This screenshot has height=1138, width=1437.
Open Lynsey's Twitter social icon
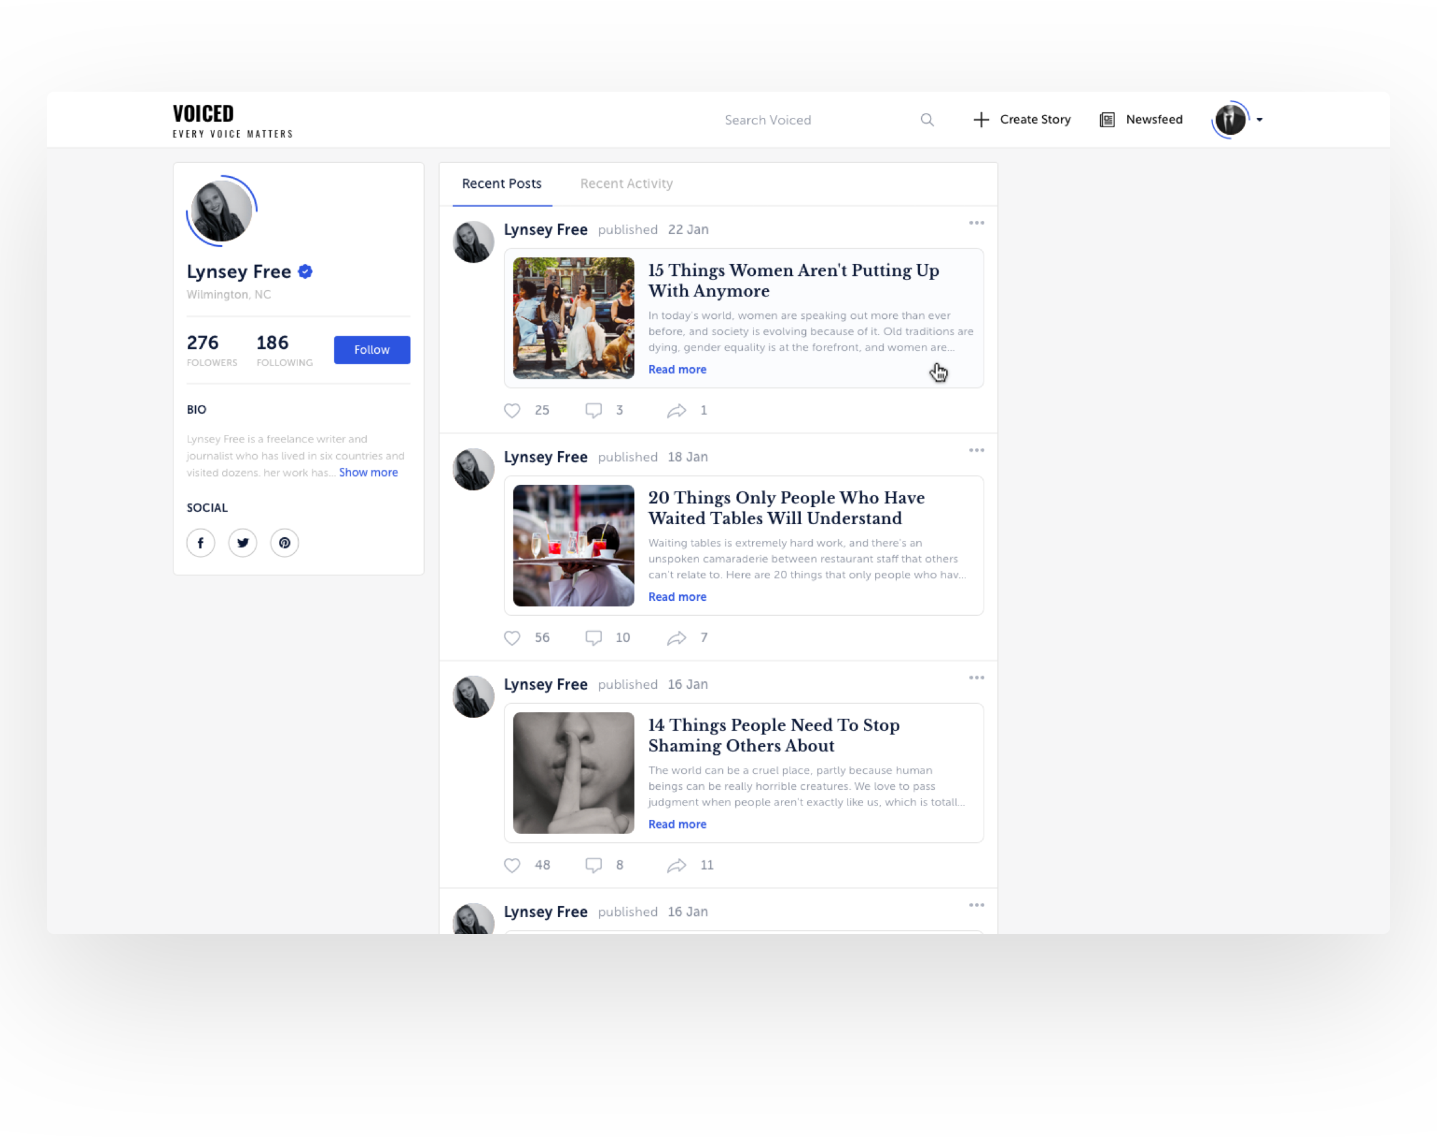point(243,543)
